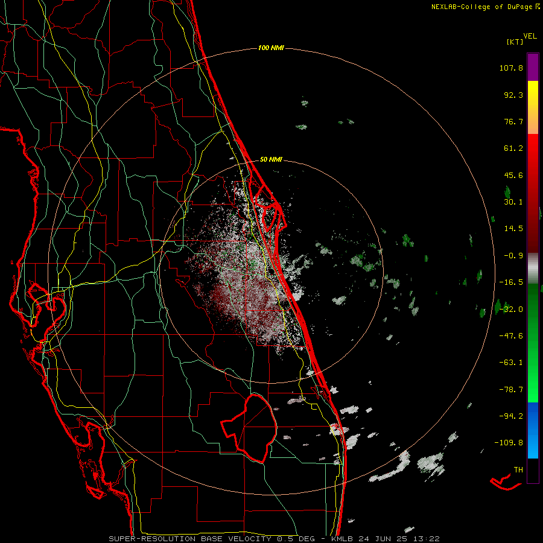Click the [KT] unit label

click(x=515, y=42)
